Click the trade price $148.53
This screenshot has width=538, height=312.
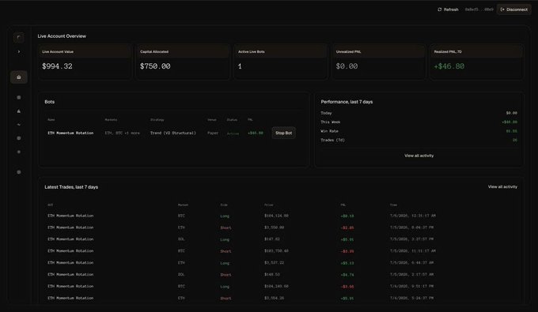point(271,274)
